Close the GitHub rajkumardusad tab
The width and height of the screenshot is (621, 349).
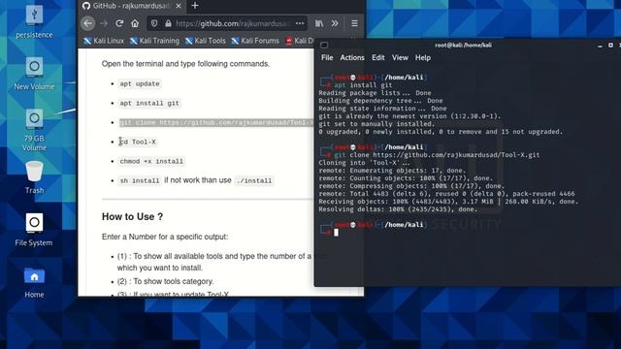point(179,6)
